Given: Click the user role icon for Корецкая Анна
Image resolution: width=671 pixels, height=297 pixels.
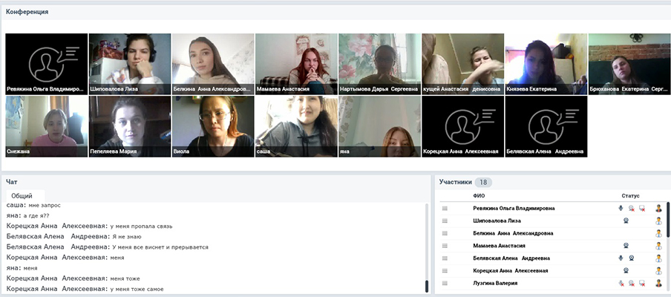Looking at the screenshot, I should pyautogui.click(x=658, y=271).
